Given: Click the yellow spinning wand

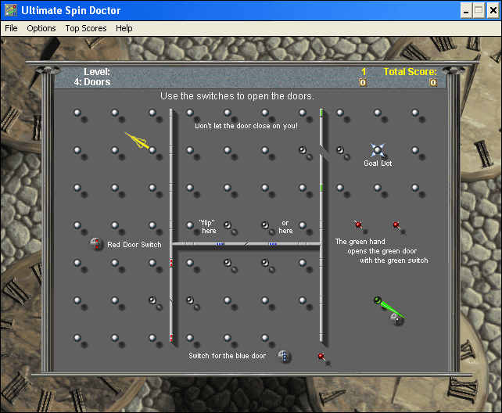Looking at the screenshot, I should click(x=138, y=141).
